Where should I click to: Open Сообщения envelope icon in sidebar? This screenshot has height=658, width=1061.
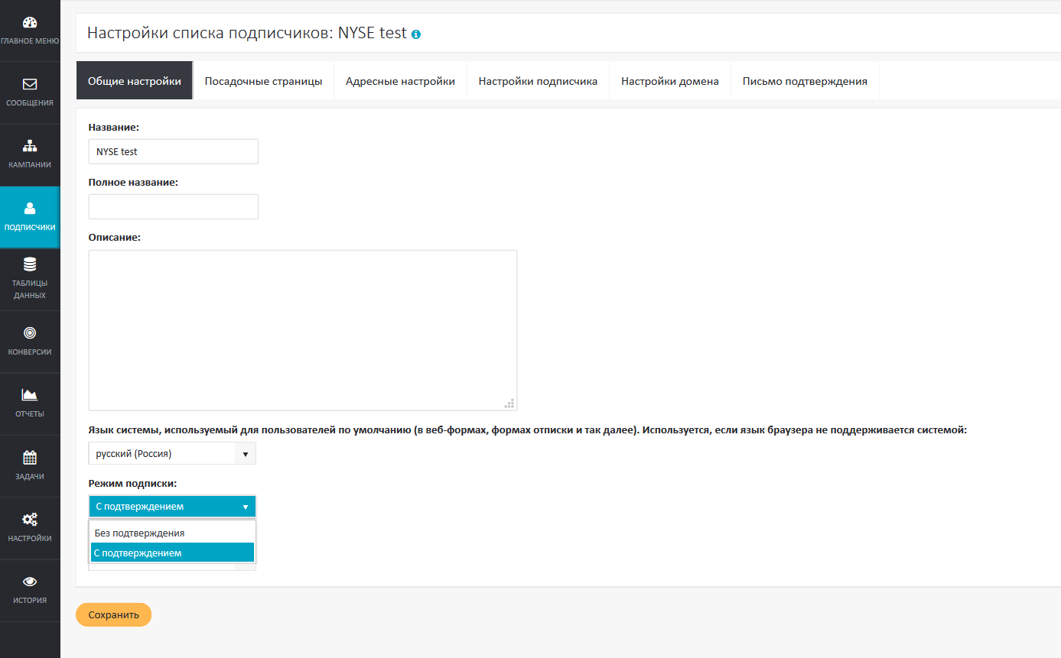click(x=30, y=84)
